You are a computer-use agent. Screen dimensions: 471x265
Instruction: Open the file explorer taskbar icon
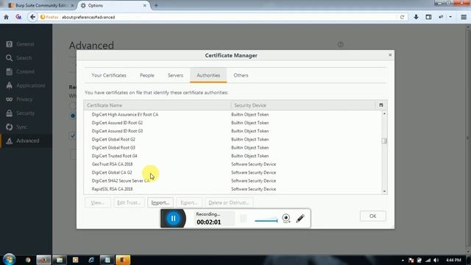click(x=59, y=260)
